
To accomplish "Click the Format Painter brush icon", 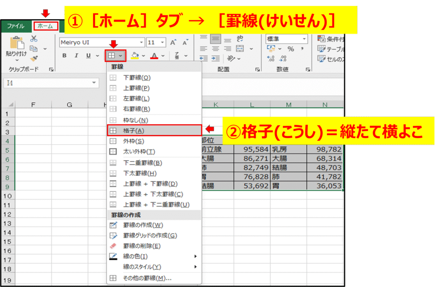I will pos(34,58).
